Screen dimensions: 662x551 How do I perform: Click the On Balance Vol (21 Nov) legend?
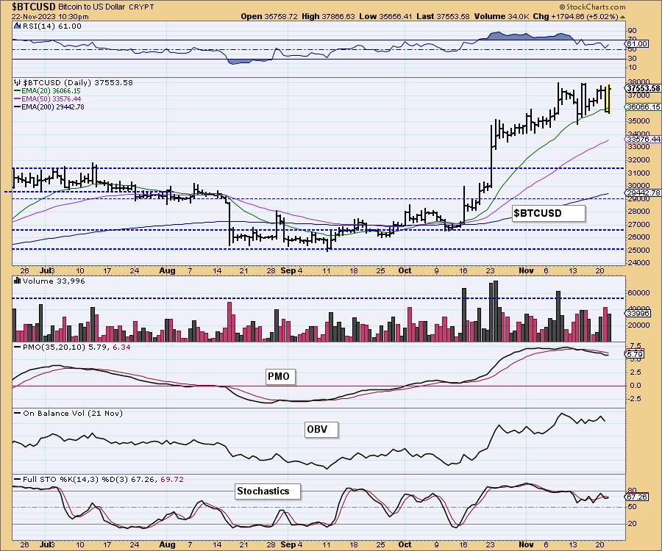[x=69, y=413]
